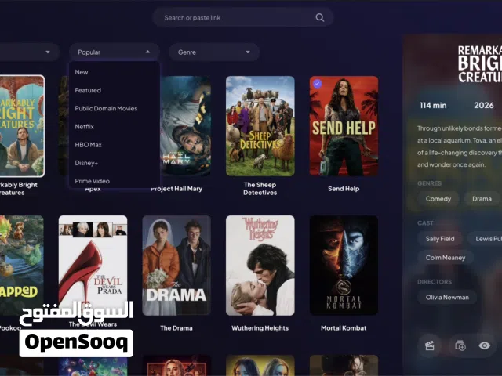
Task: Click the Olivia Newman director tag
Action: point(447,298)
